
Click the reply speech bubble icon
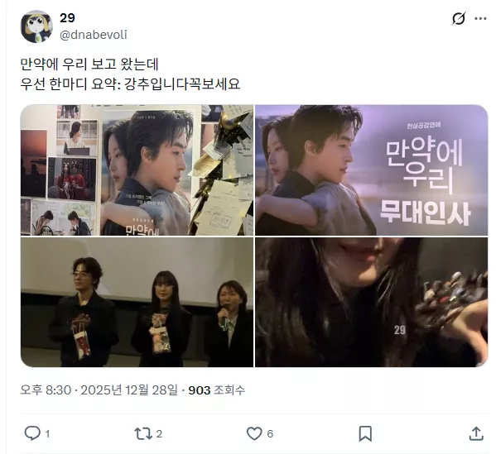[x=32, y=433]
